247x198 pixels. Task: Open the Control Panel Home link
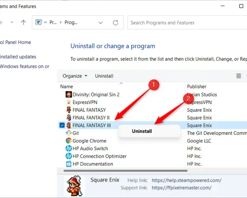tap(16, 42)
